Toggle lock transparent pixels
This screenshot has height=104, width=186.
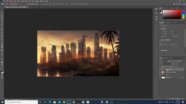(x=163, y=67)
